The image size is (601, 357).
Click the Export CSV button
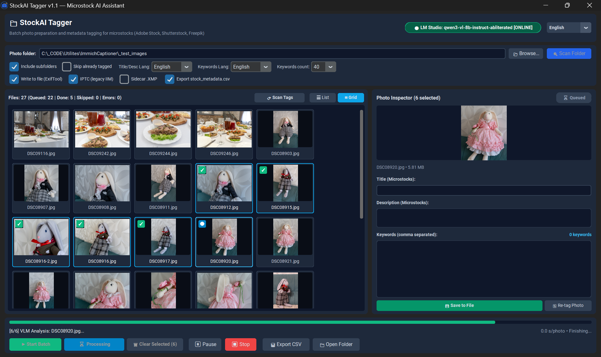[x=286, y=344]
